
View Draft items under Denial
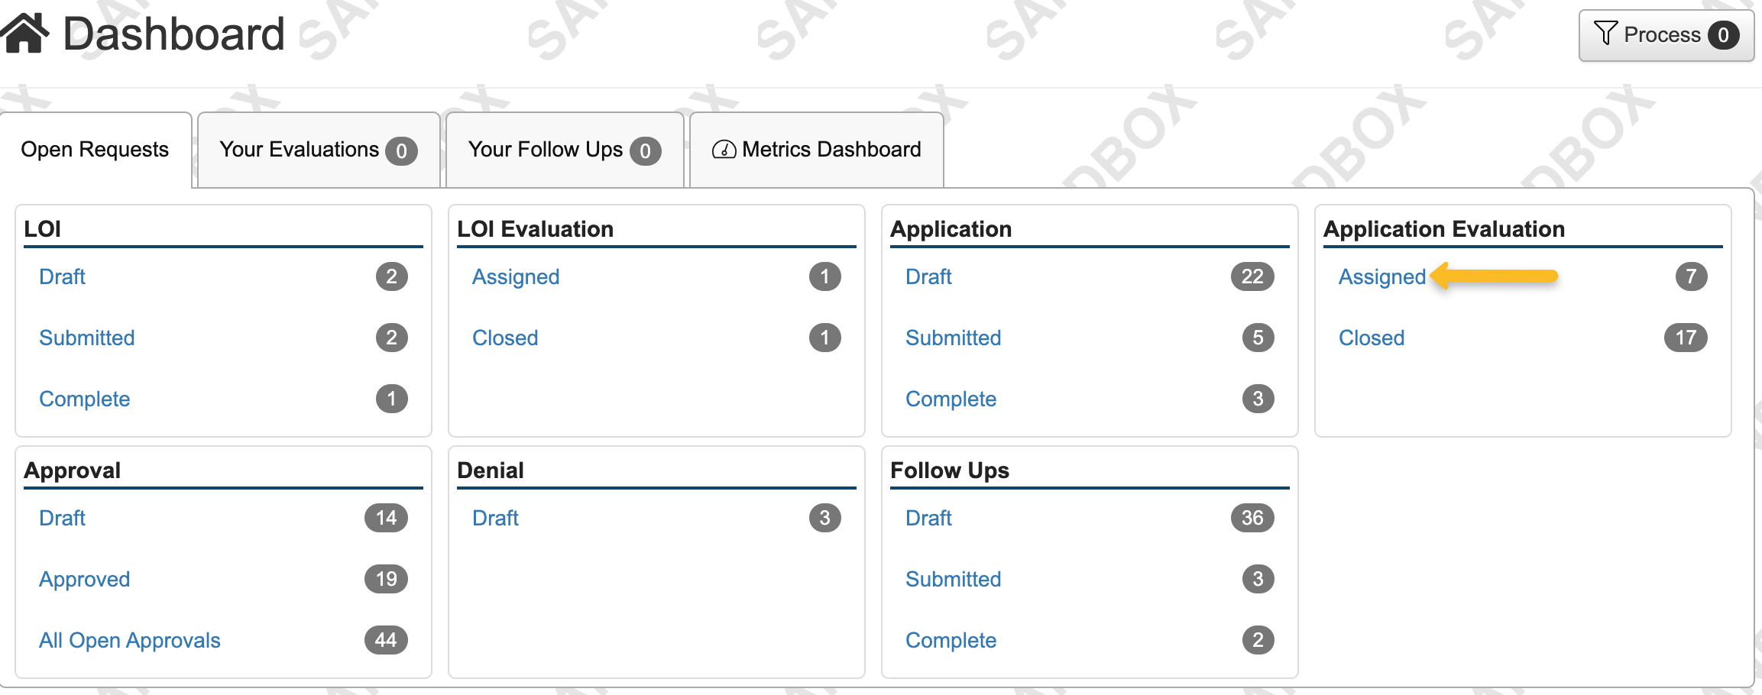coord(494,518)
